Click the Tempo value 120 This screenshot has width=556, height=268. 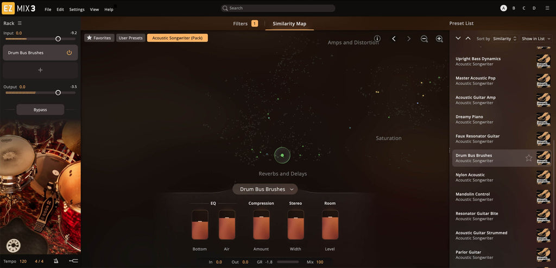23,261
